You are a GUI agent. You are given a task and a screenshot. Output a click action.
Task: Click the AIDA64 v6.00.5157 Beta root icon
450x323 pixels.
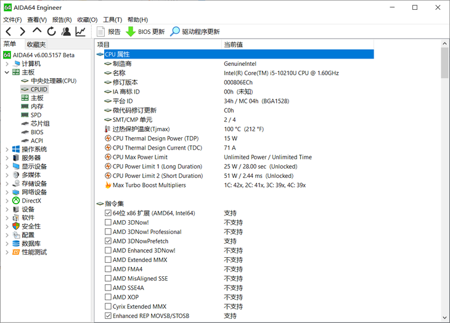coord(7,55)
